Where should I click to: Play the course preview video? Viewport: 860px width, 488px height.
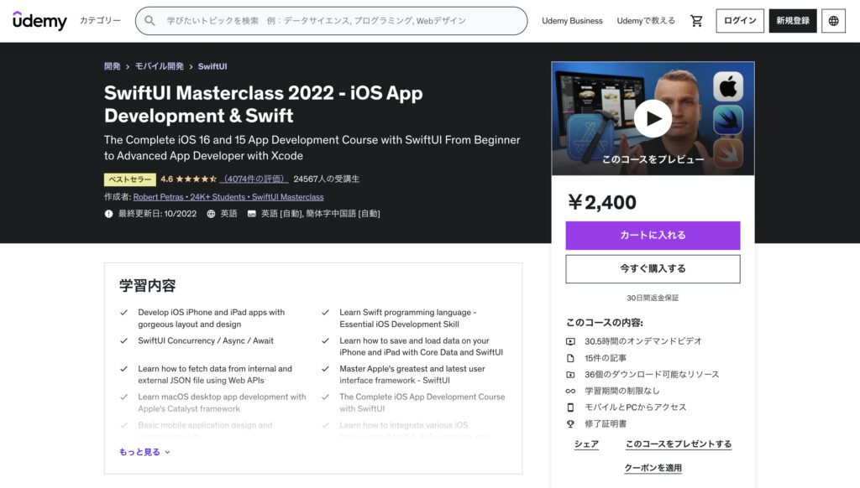(653, 118)
